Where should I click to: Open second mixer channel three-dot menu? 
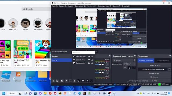pos(107,73)
